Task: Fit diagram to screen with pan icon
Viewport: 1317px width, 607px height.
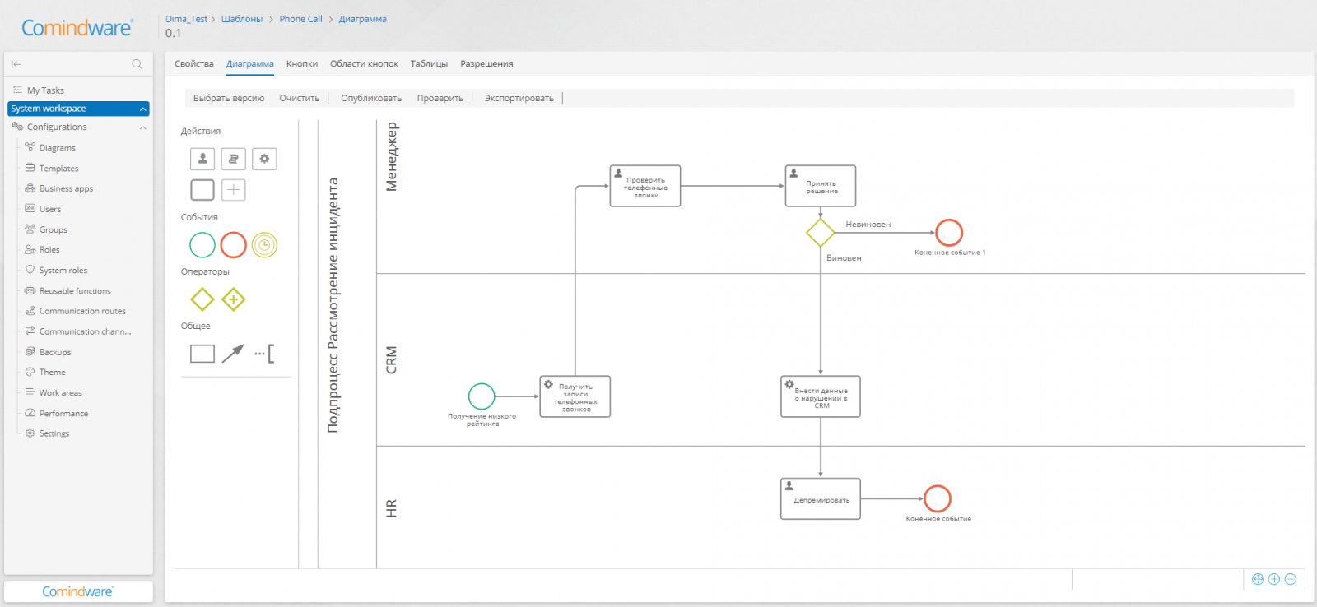Action: click(1258, 579)
